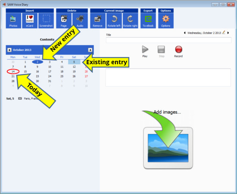The image size is (237, 194).
Task: Delete the current Page entry
Action: pyautogui.click(x=64, y=21)
